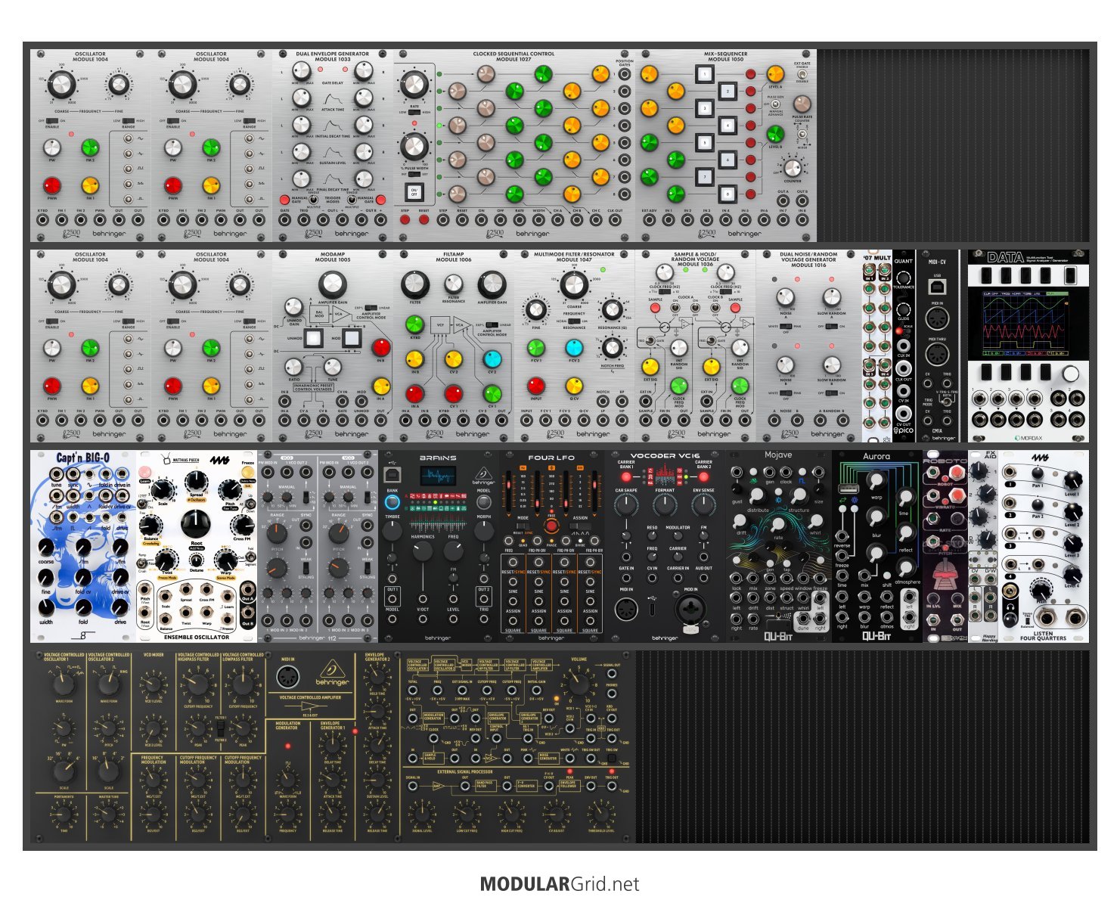Click the cyan F CV 2 knob on Multimode Filter
The width and height of the screenshot is (1120, 900).
click(x=574, y=348)
